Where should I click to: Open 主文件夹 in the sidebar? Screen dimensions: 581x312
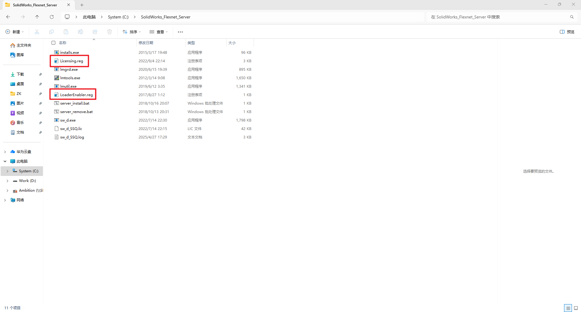click(21, 45)
